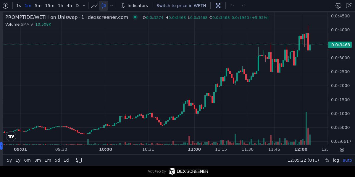Click the Volume SMA 9 indicator label
Screen dimensions: 355x177
point(19,24)
